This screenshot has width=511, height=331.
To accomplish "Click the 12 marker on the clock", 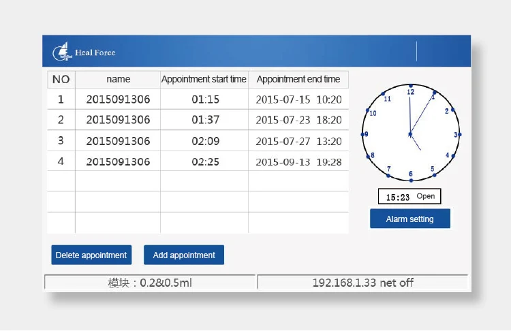I will click(x=410, y=90).
